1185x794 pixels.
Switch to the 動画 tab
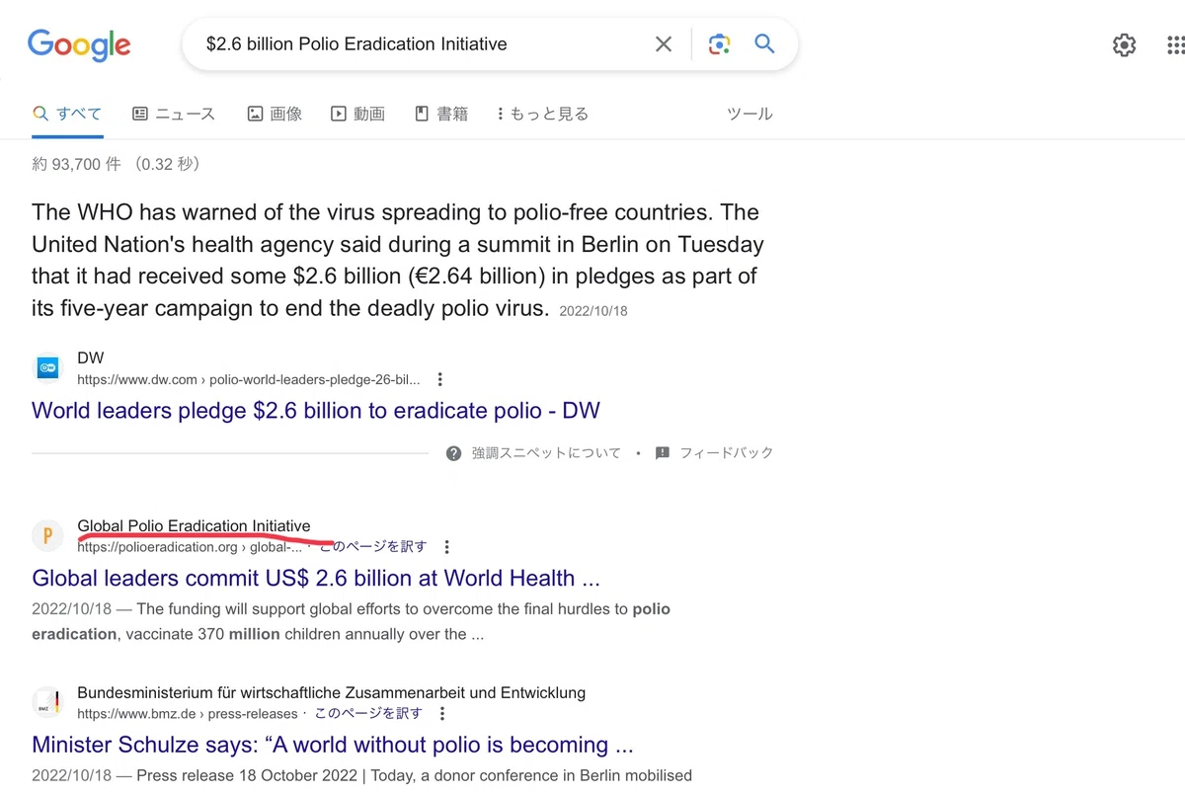coord(357,114)
